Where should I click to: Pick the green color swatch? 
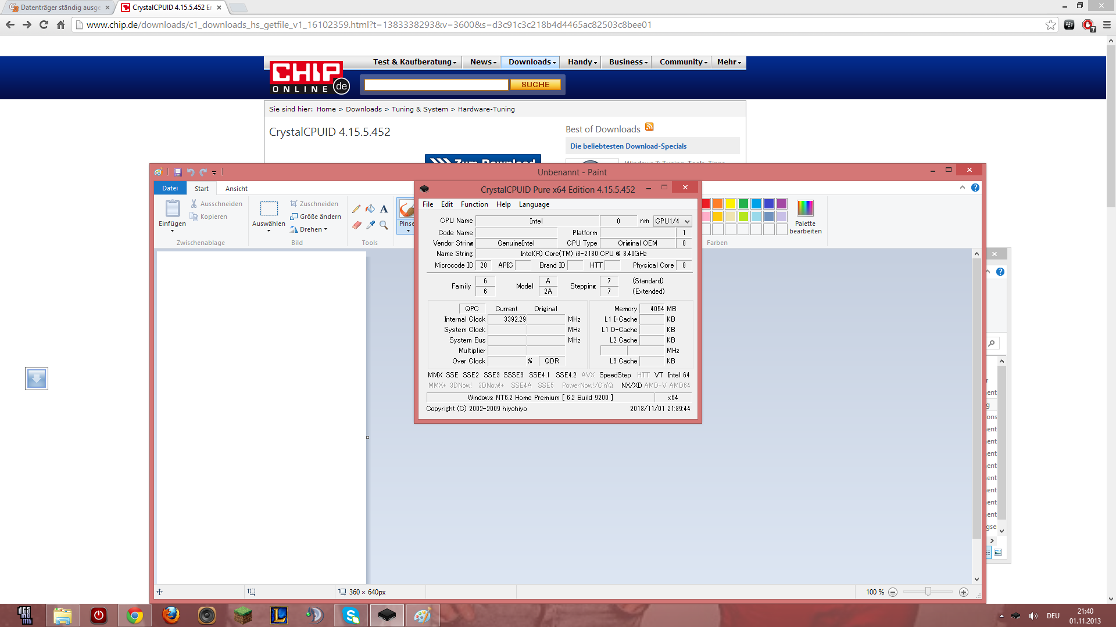click(x=743, y=204)
